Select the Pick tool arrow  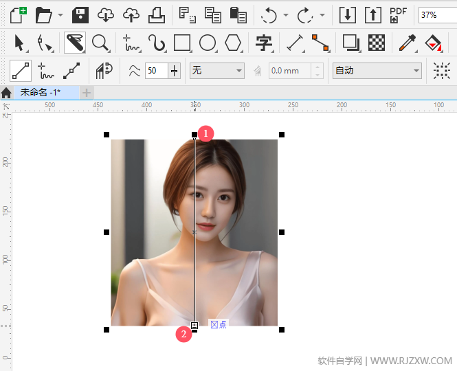pos(19,43)
